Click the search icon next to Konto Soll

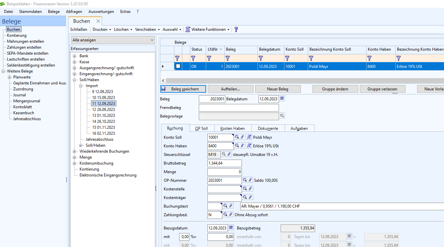(237, 137)
